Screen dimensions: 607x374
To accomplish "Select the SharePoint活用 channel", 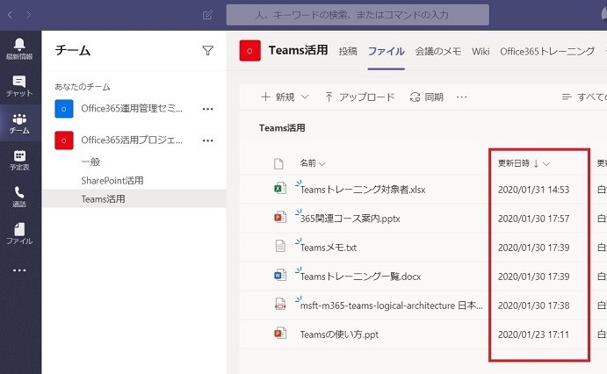I will (112, 181).
